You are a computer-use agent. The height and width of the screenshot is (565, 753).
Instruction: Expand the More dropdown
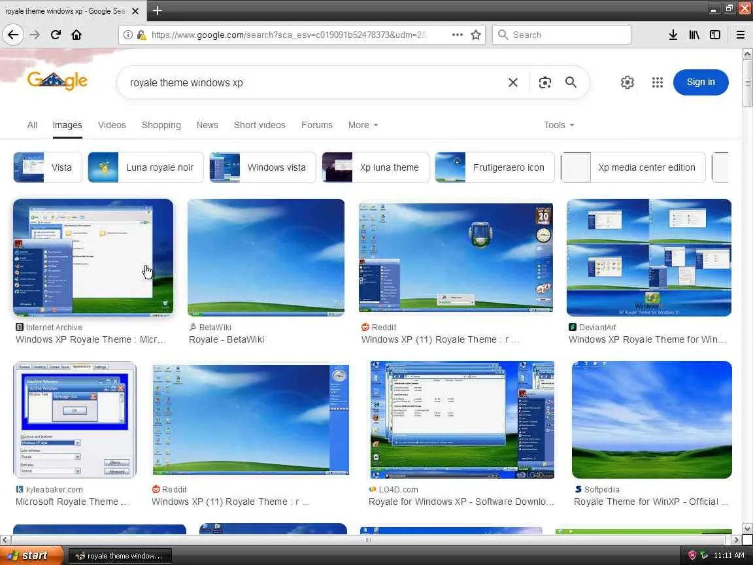(363, 125)
